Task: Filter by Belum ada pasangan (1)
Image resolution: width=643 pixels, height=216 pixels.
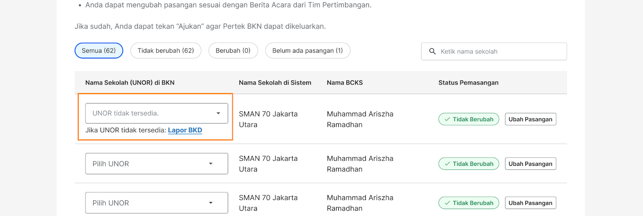Action: [307, 50]
